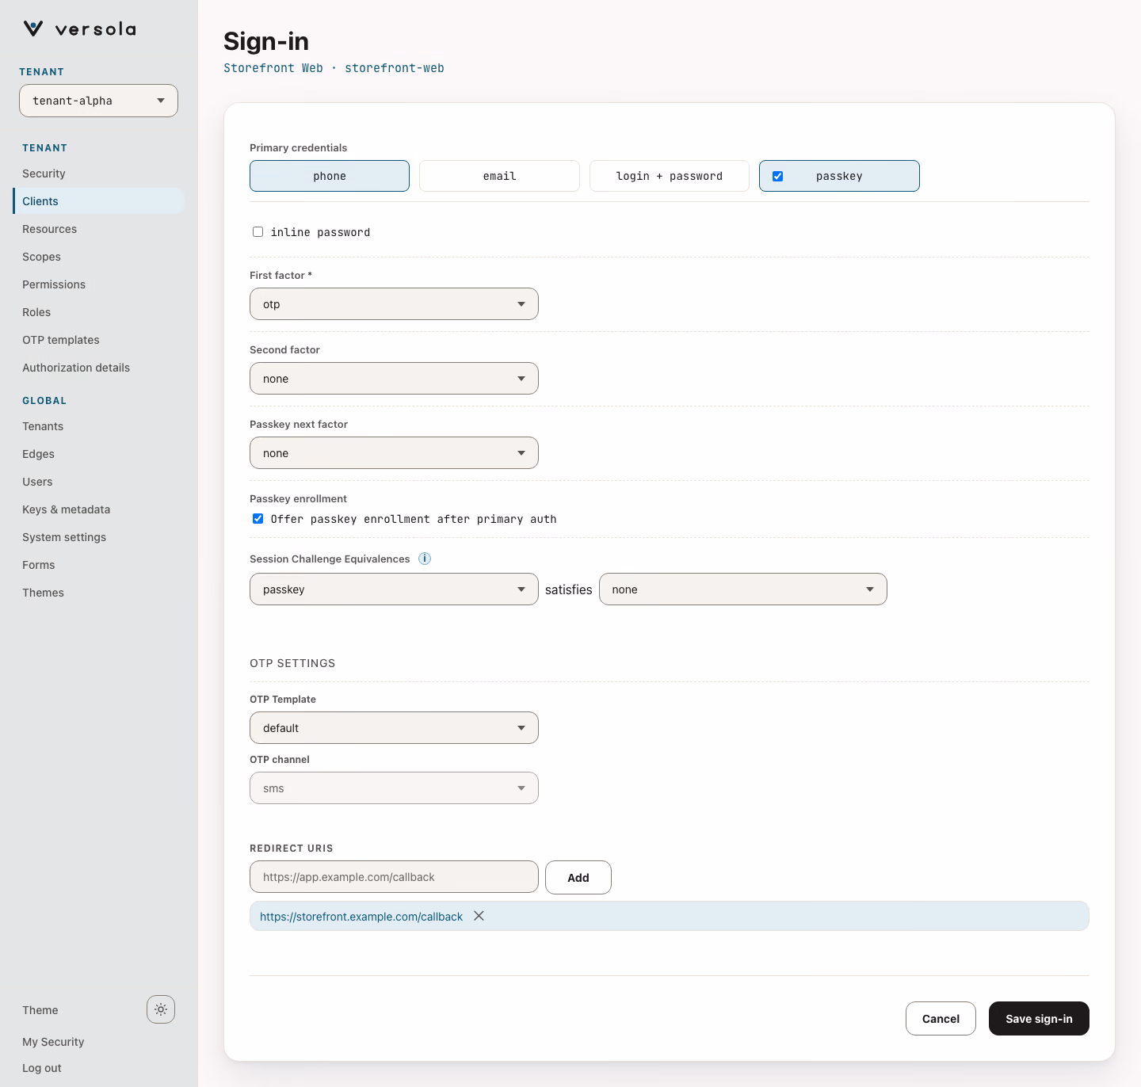Image resolution: width=1141 pixels, height=1087 pixels.
Task: Open Scopes sidebar item
Action: tap(98, 257)
